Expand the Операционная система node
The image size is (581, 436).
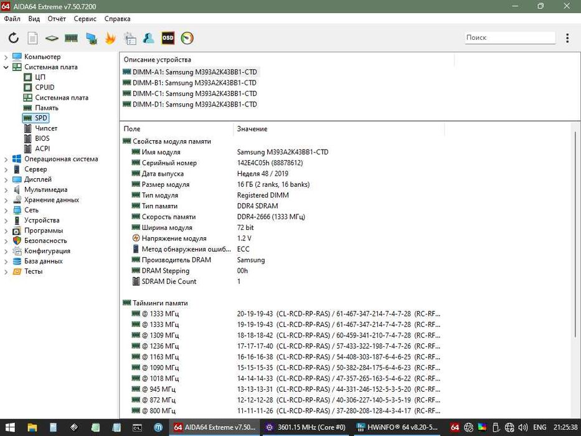tap(6, 159)
